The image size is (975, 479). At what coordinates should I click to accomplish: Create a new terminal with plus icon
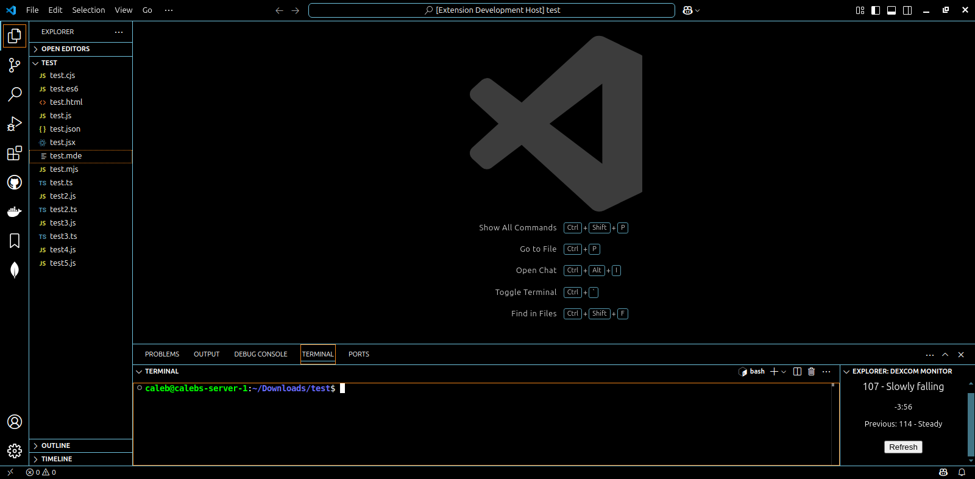tap(774, 372)
